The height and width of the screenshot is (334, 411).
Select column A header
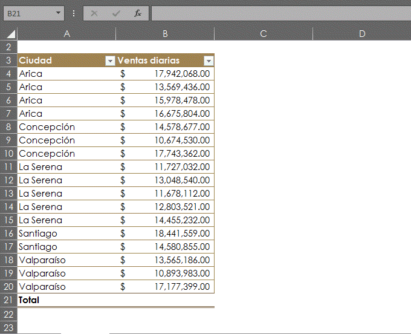(x=66, y=34)
